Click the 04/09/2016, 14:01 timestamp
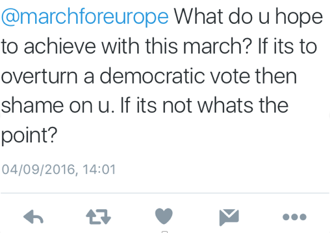This screenshot has width=330, height=233. 58,170
